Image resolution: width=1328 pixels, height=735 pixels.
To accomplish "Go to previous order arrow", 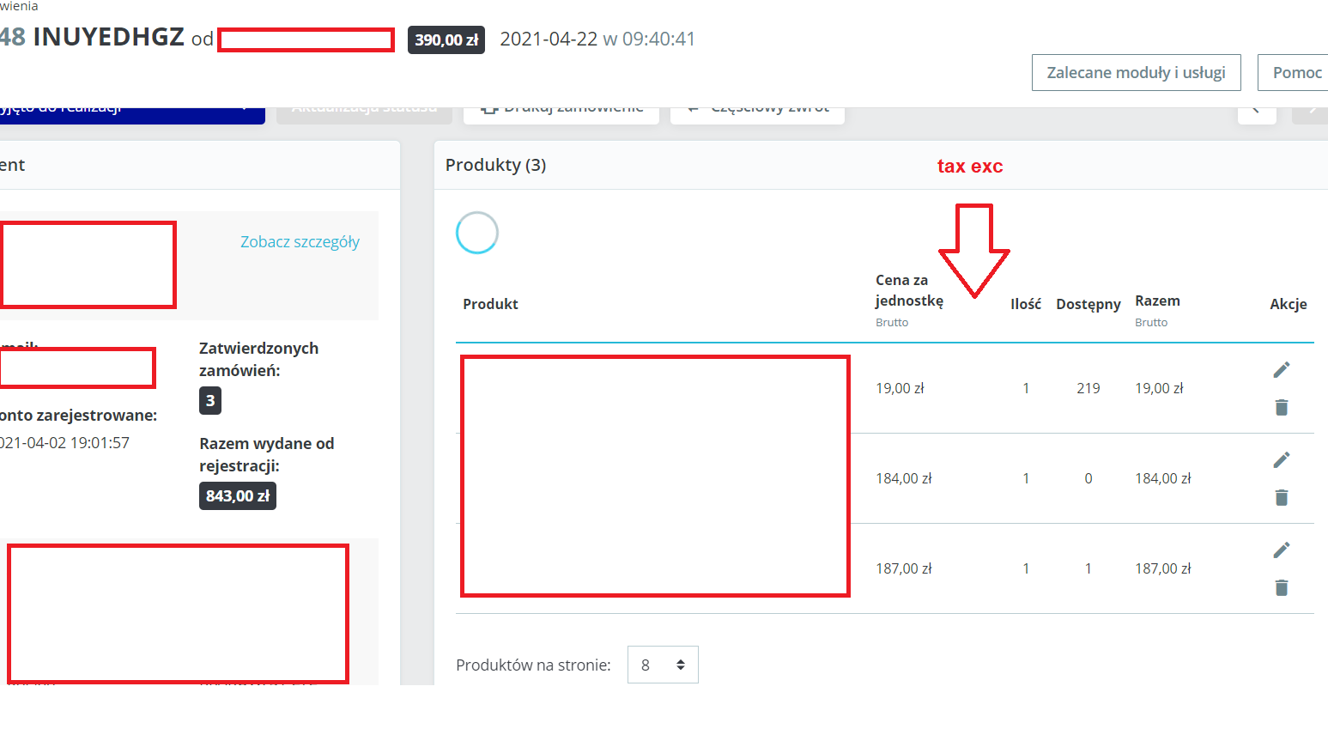I will click(1257, 115).
